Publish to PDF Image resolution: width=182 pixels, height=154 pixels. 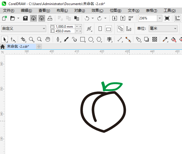click(131, 18)
